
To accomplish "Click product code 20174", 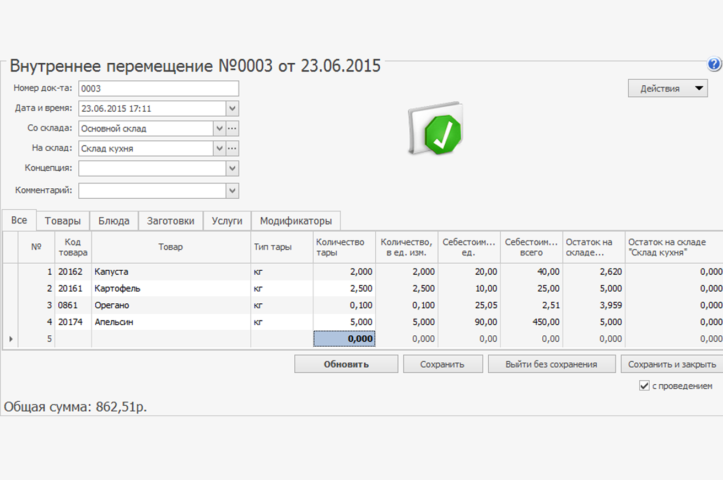I will (x=73, y=322).
